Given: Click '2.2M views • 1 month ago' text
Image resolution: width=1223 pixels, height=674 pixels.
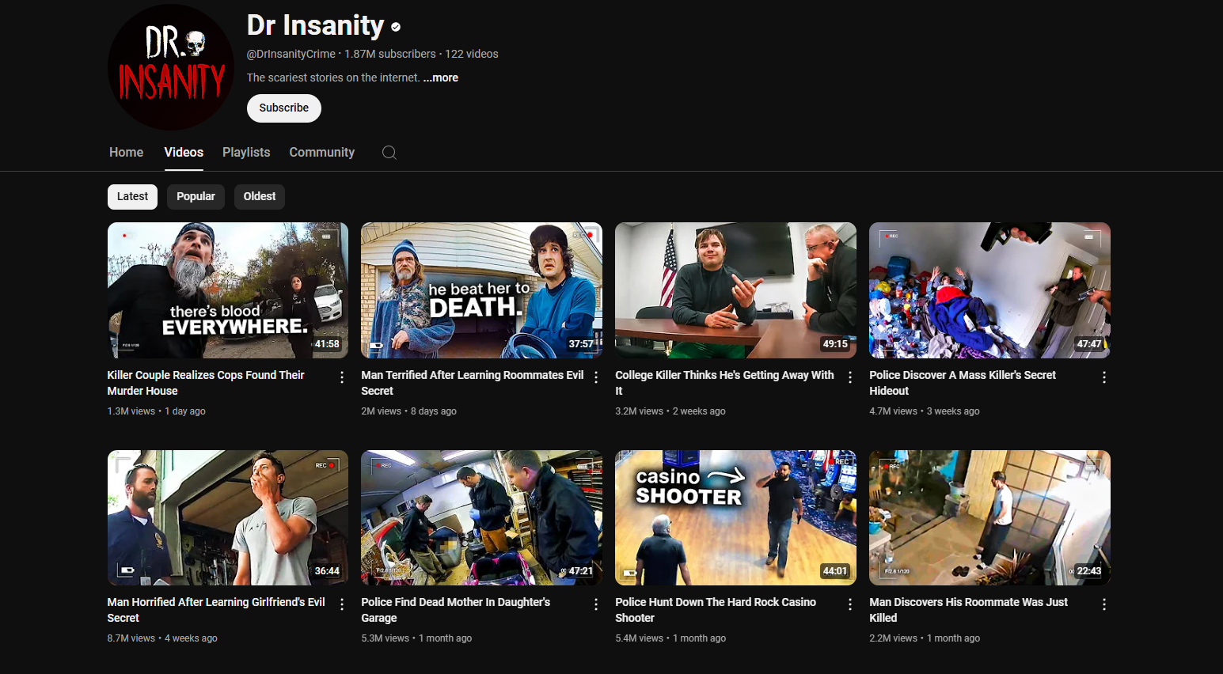Looking at the screenshot, I should tap(925, 638).
